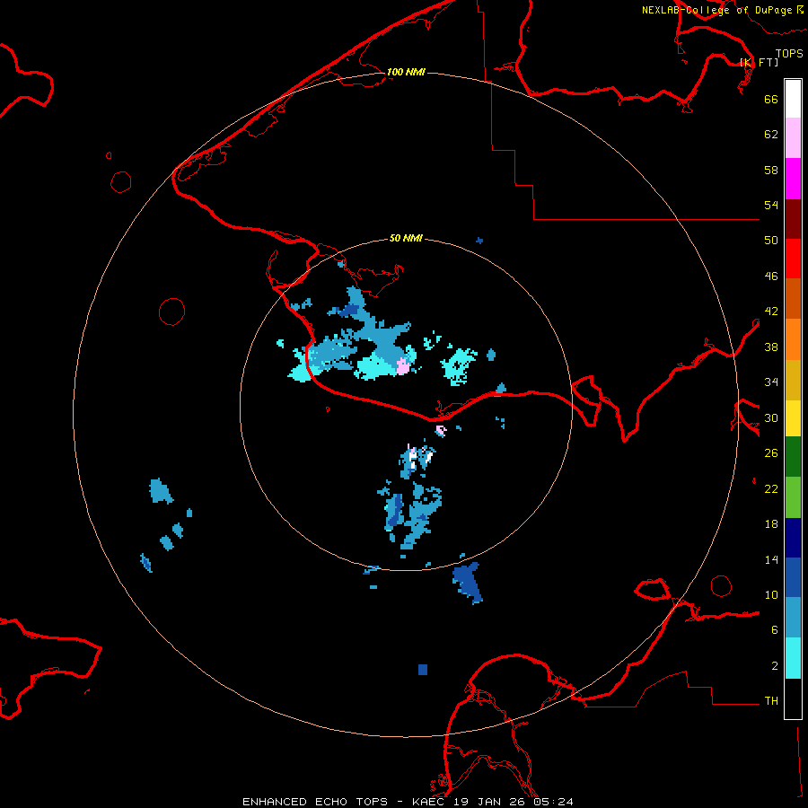Click the NEXLAB-College of DuPage label

(x=717, y=10)
